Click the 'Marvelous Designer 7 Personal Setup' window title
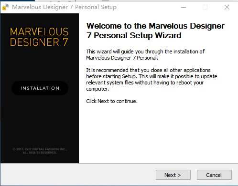Viewport: 238px width, 186px height. coord(64,7)
